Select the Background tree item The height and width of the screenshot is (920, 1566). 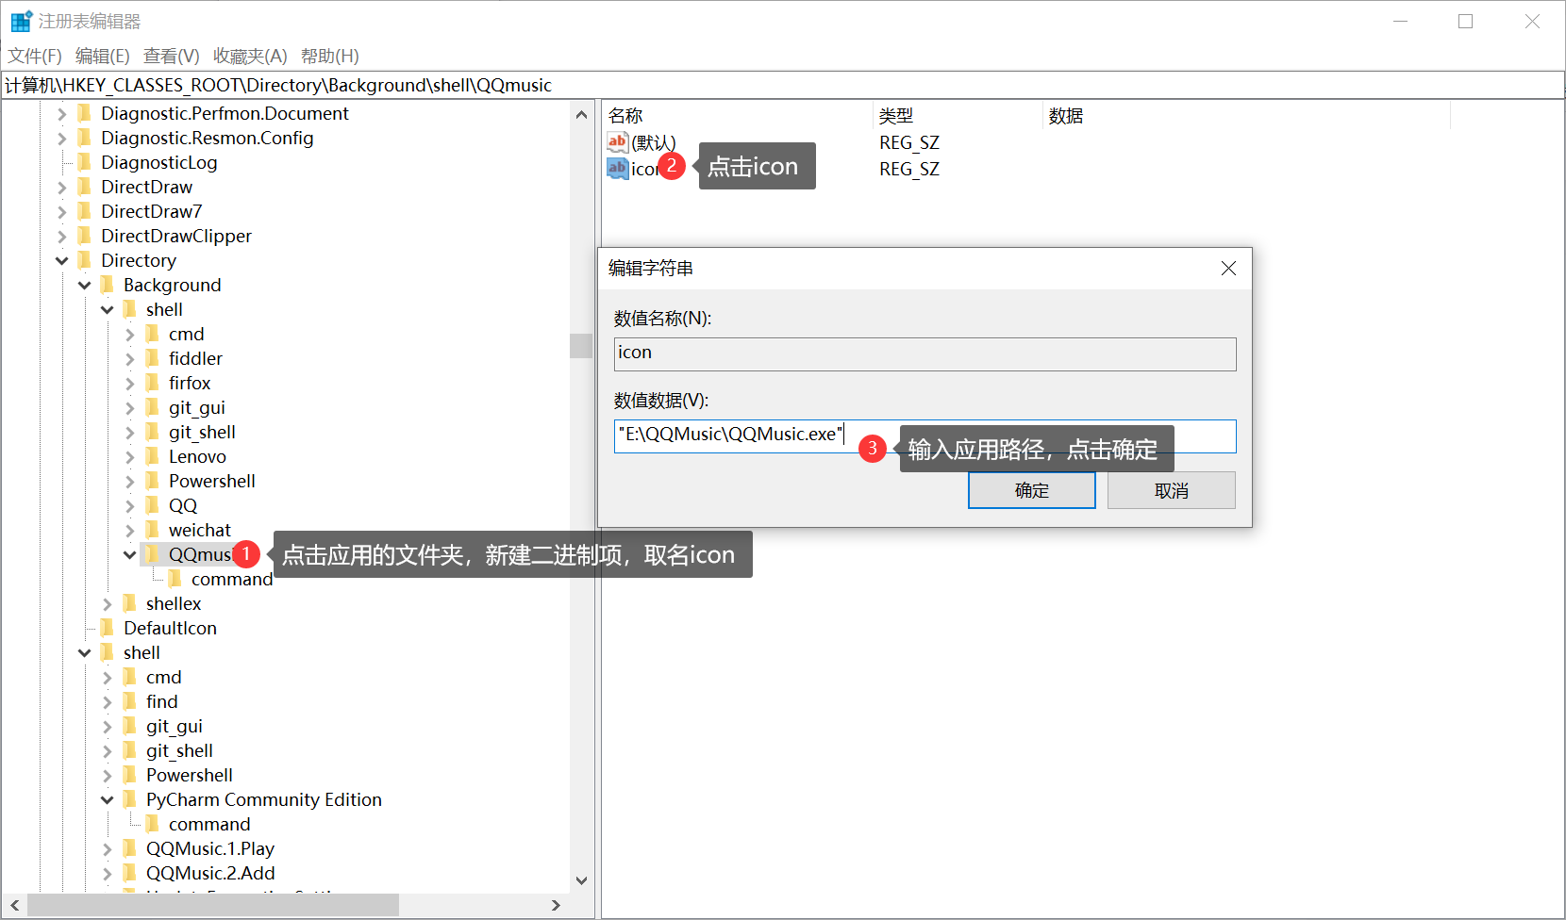click(173, 286)
